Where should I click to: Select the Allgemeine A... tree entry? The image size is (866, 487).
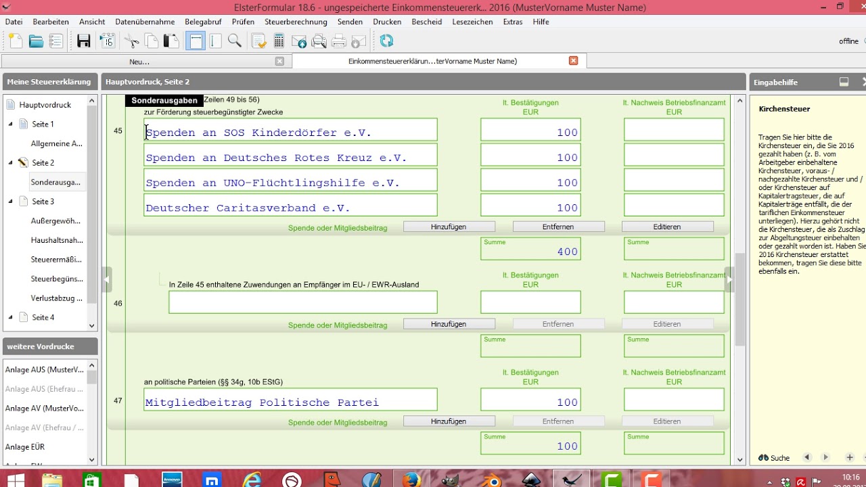pos(57,143)
